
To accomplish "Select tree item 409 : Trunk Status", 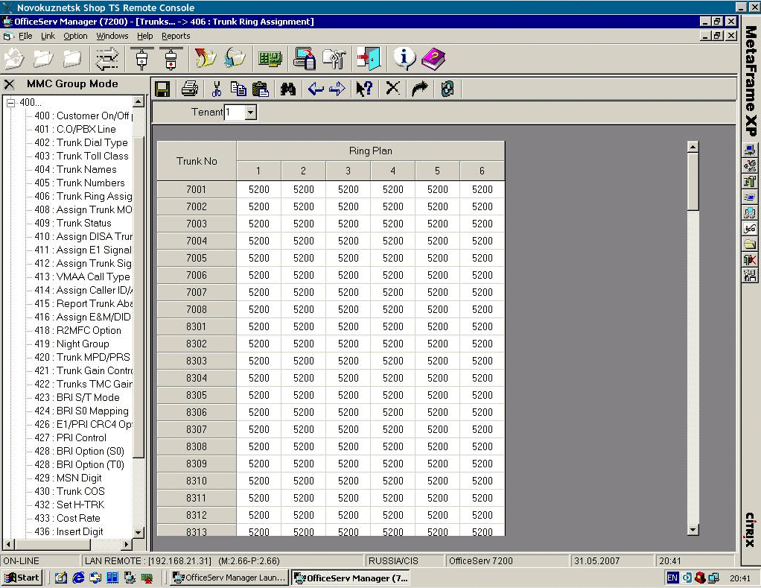I will tap(73, 224).
